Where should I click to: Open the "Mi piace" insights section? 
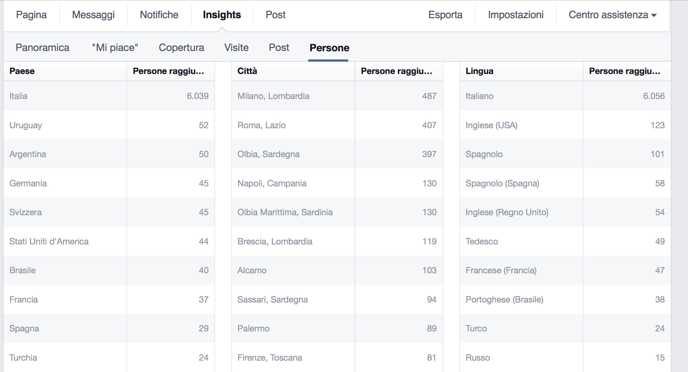click(x=115, y=48)
